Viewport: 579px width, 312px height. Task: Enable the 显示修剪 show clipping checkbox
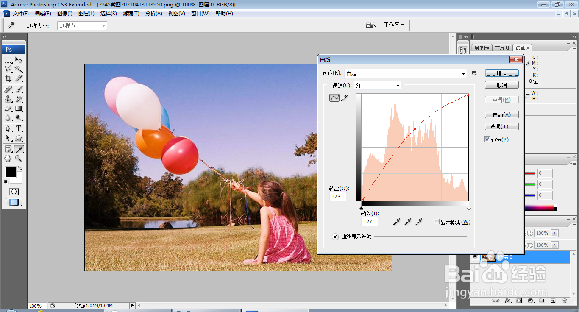437,222
